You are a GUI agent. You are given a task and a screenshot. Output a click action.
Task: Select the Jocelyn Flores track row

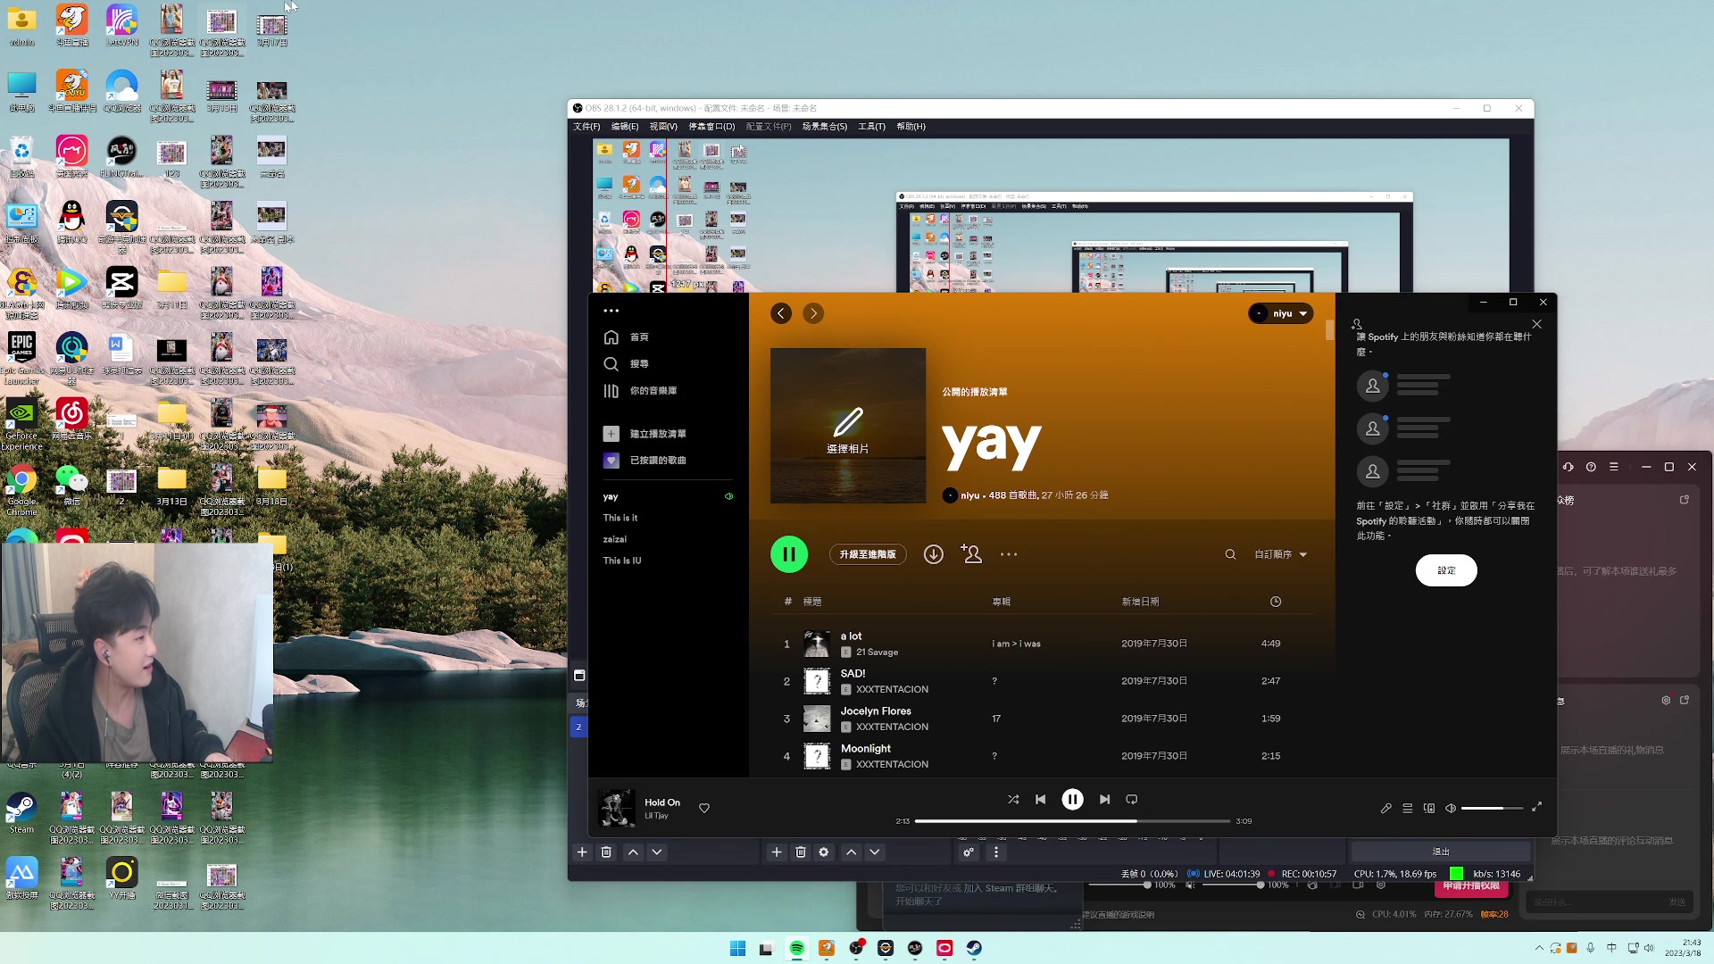tap(1042, 719)
